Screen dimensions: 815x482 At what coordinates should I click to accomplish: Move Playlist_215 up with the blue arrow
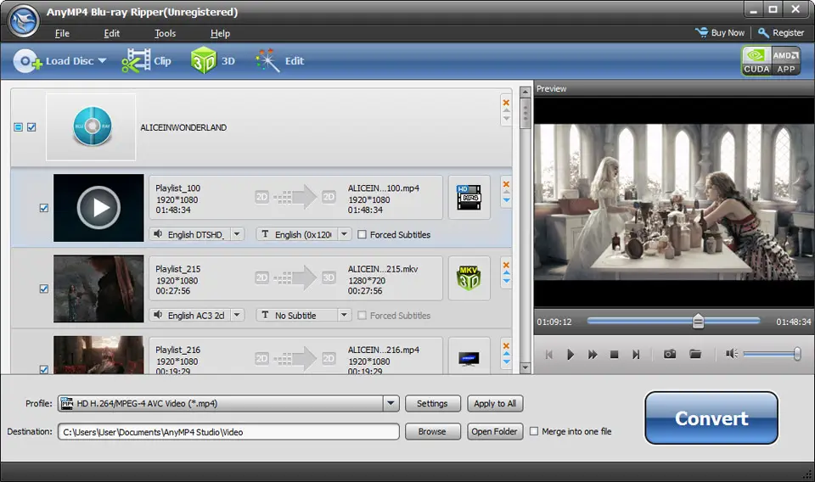tap(506, 273)
